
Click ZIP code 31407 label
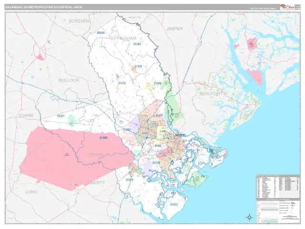click(159, 115)
